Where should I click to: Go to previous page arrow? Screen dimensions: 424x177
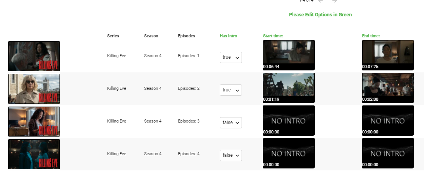click(321, 1)
